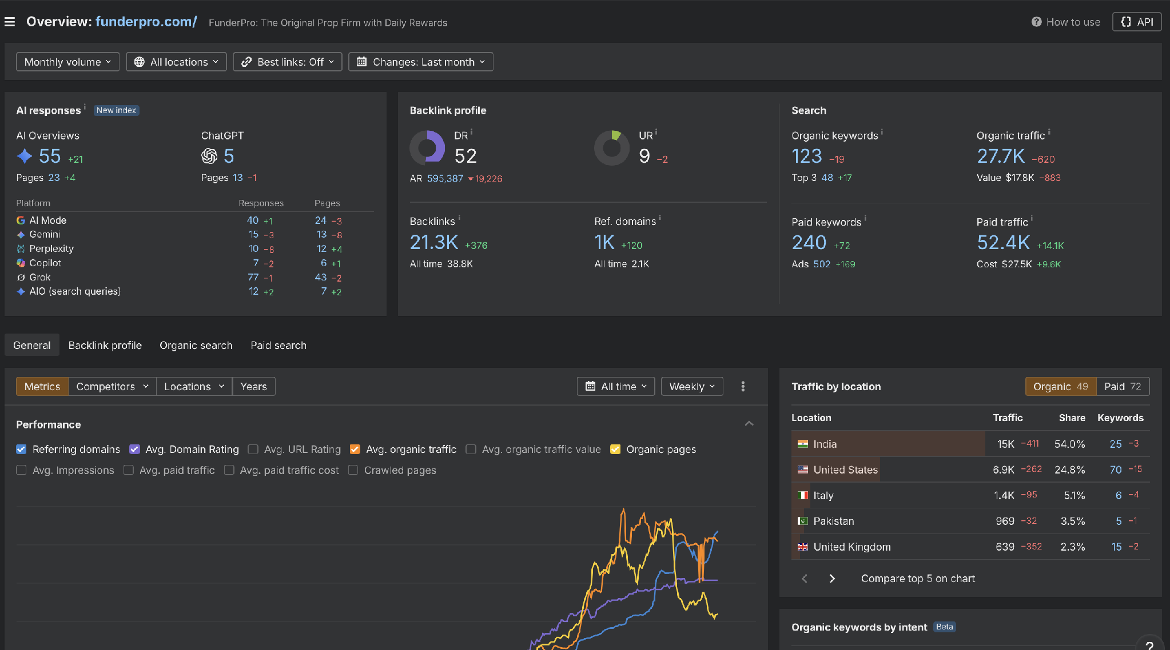Click the DR donut chart
This screenshot has height=650, width=1170.
pos(427,148)
